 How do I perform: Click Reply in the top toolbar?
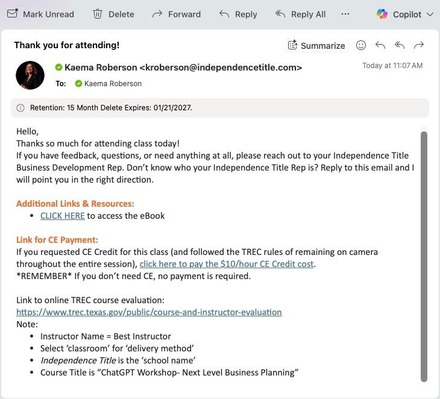[224, 14]
